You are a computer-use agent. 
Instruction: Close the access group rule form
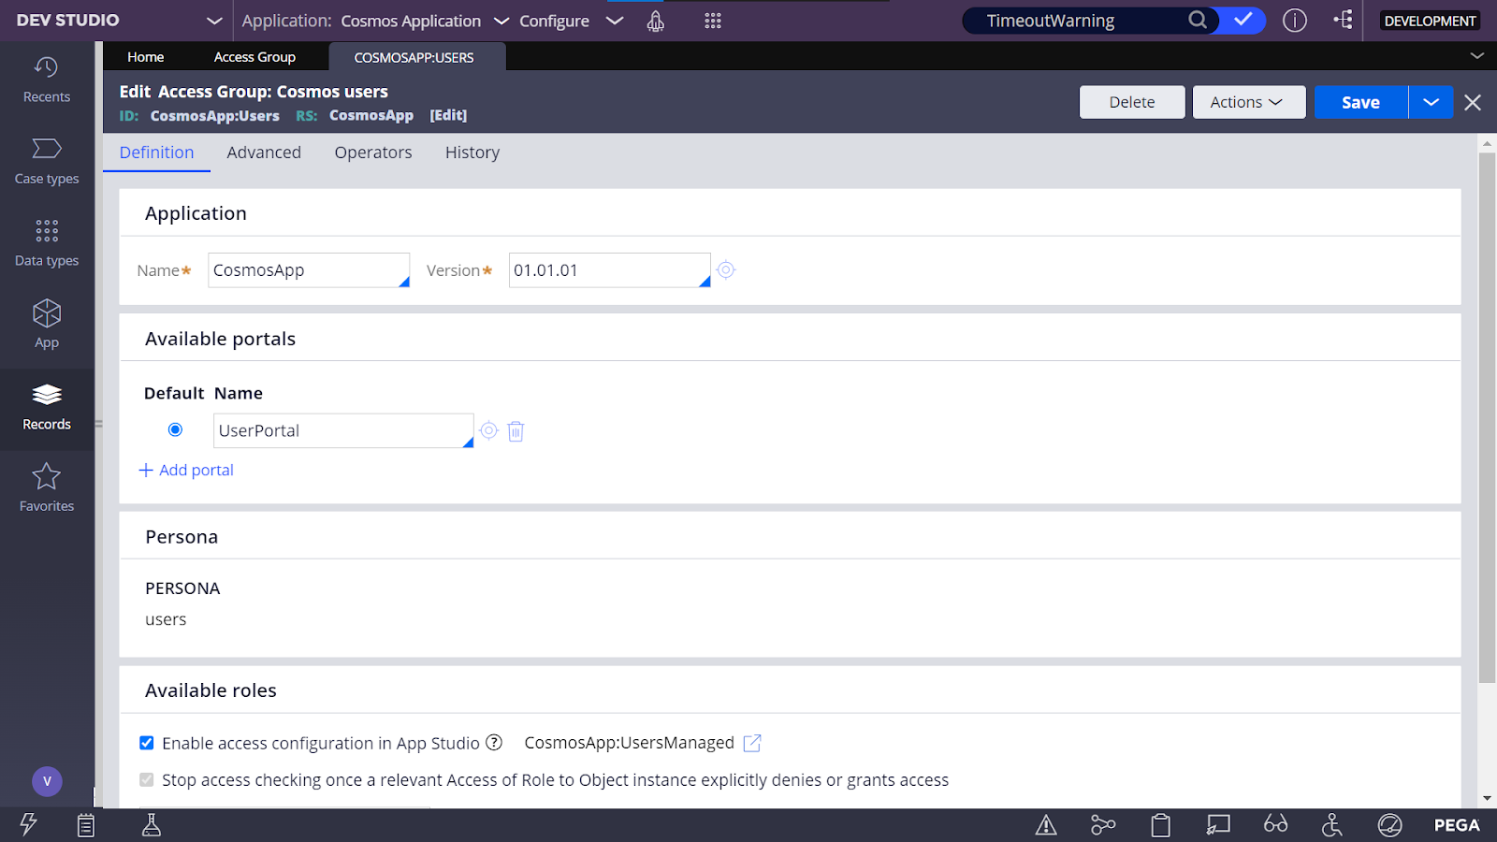tap(1473, 102)
